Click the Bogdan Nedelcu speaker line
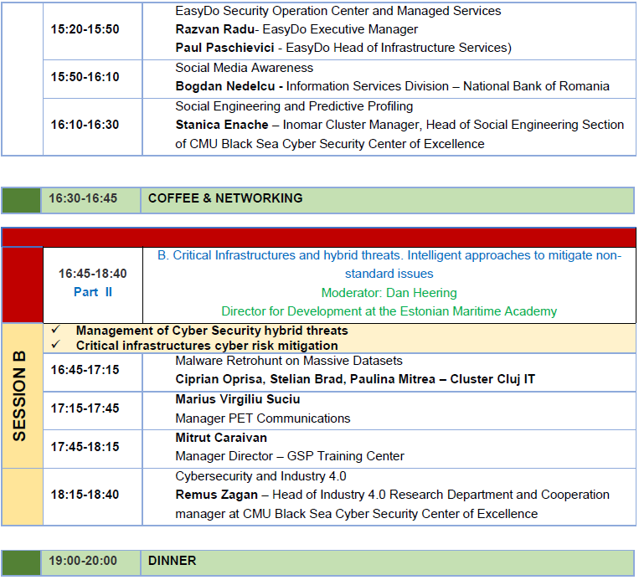The image size is (639, 580). (392, 86)
